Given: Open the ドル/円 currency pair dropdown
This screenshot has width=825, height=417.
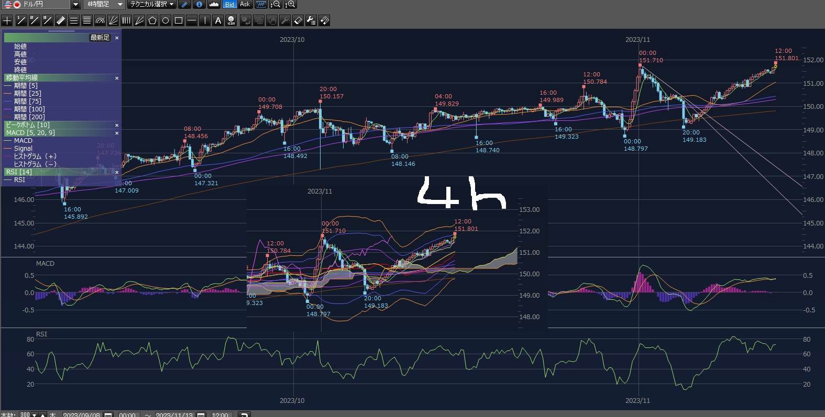Looking at the screenshot, I should click(75, 4).
